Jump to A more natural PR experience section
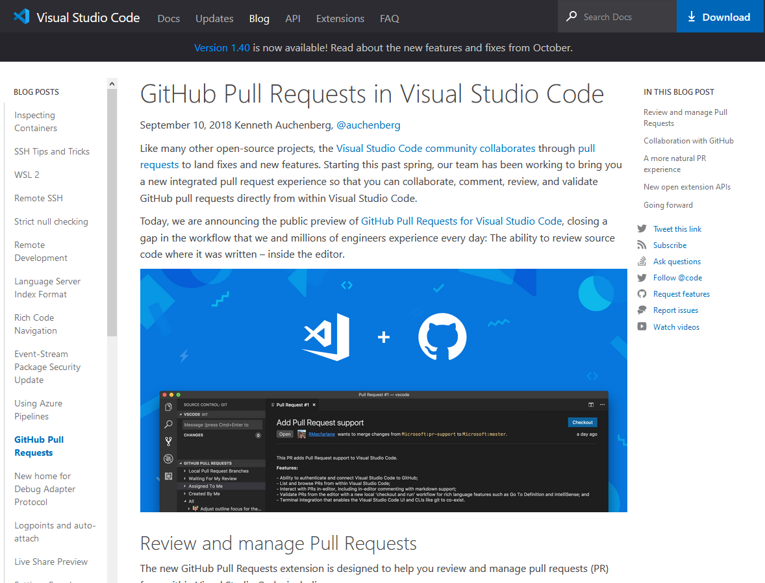 (x=674, y=164)
